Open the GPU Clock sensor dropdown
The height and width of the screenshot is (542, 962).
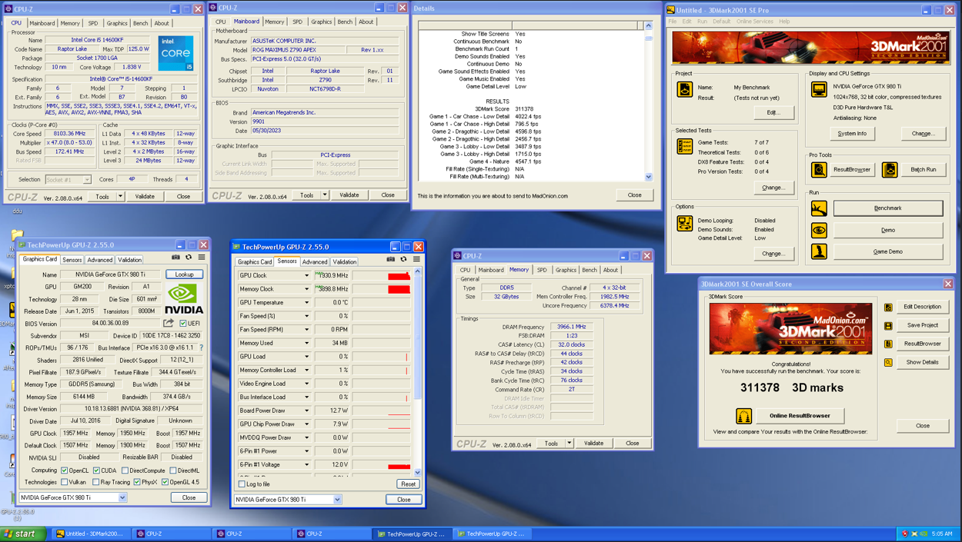pos(306,275)
